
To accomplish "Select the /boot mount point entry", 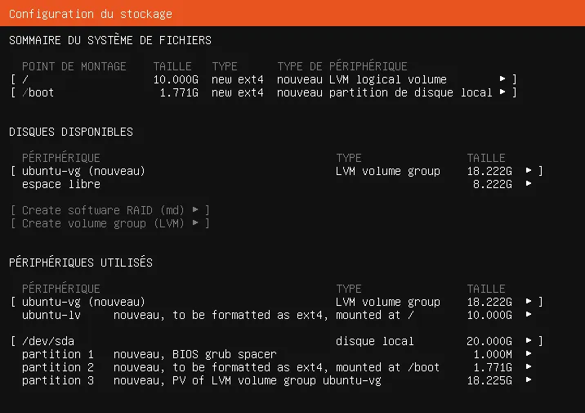I will (x=264, y=92).
